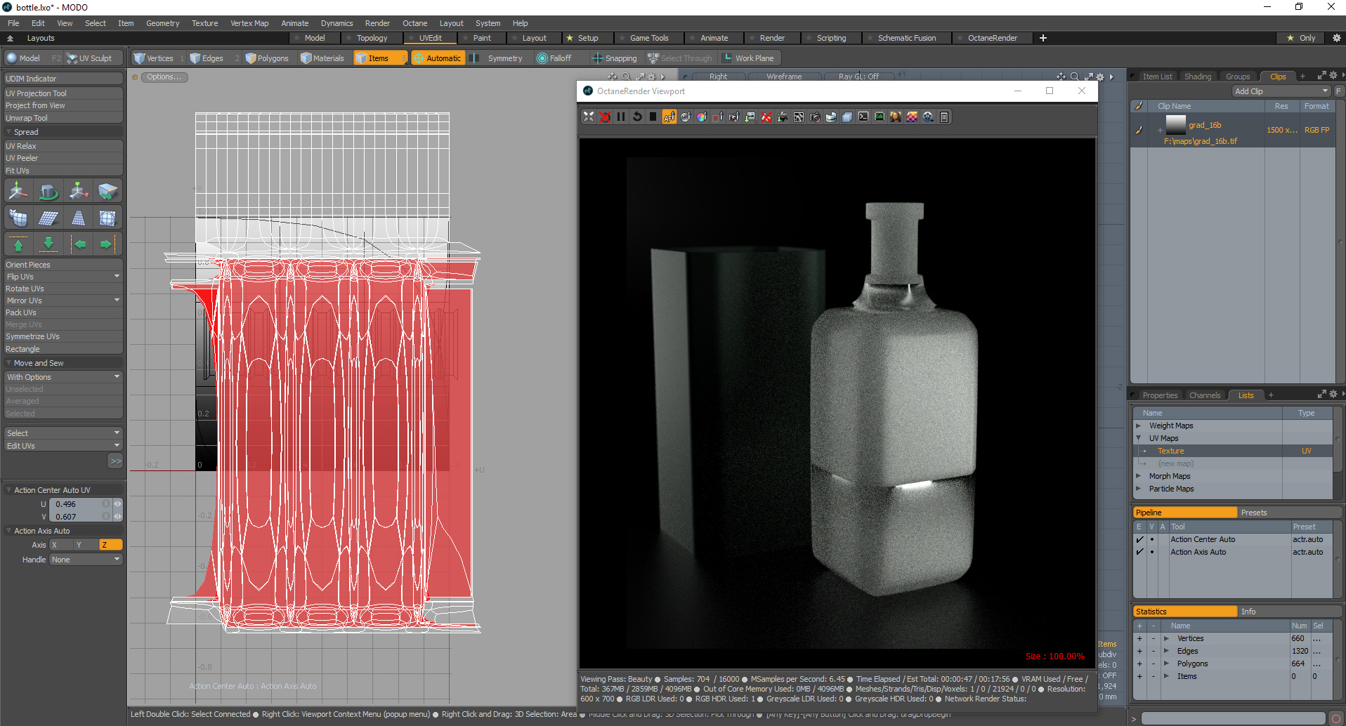The width and height of the screenshot is (1346, 726).
Task: Click the auto-focus picker (AF) icon
Action: tap(669, 117)
